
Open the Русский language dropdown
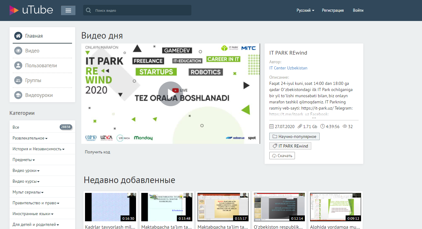pos(305,10)
